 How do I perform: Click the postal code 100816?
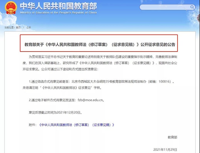click(165, 81)
